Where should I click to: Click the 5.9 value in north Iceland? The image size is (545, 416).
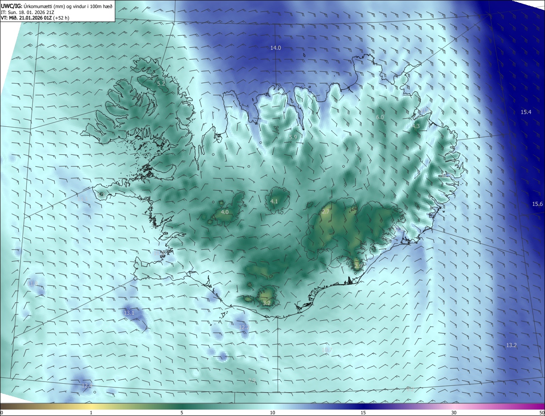(x=293, y=137)
